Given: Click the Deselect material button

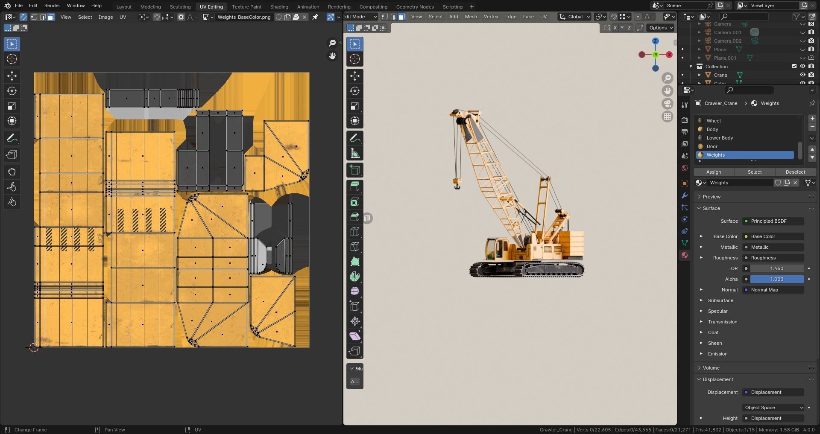Looking at the screenshot, I should [x=795, y=172].
